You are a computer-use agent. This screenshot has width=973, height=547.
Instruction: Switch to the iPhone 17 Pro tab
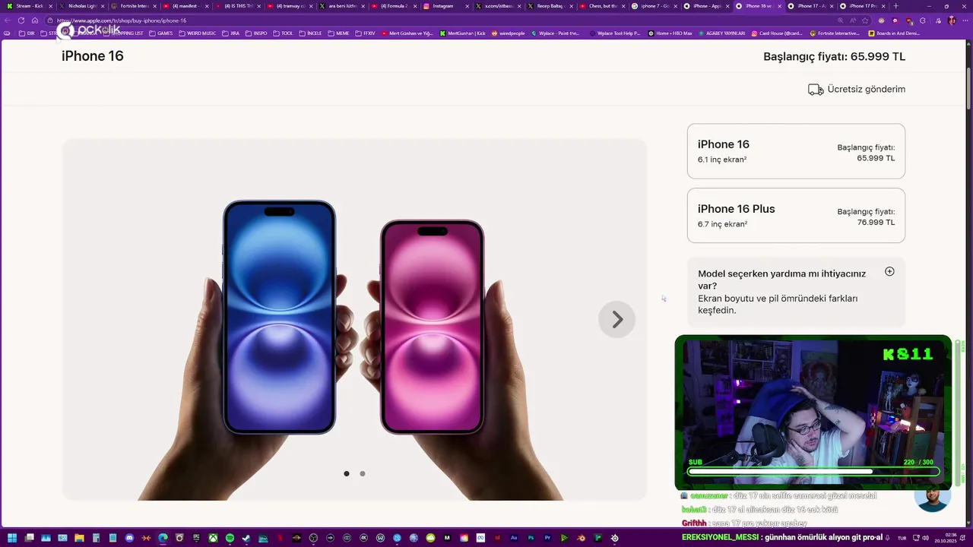(862, 6)
